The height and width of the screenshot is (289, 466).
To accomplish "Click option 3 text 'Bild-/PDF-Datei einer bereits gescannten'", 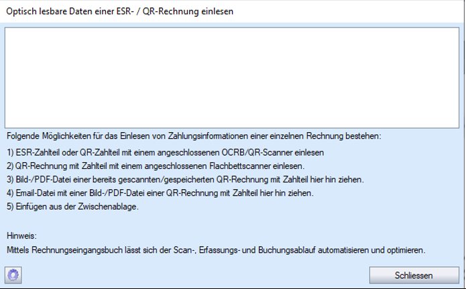I will coord(185,180).
